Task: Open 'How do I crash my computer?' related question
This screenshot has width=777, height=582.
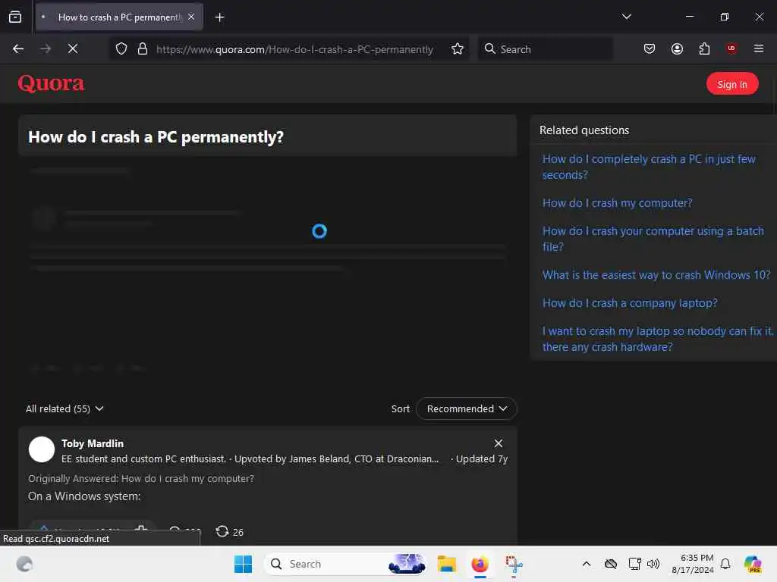Action: click(x=617, y=203)
